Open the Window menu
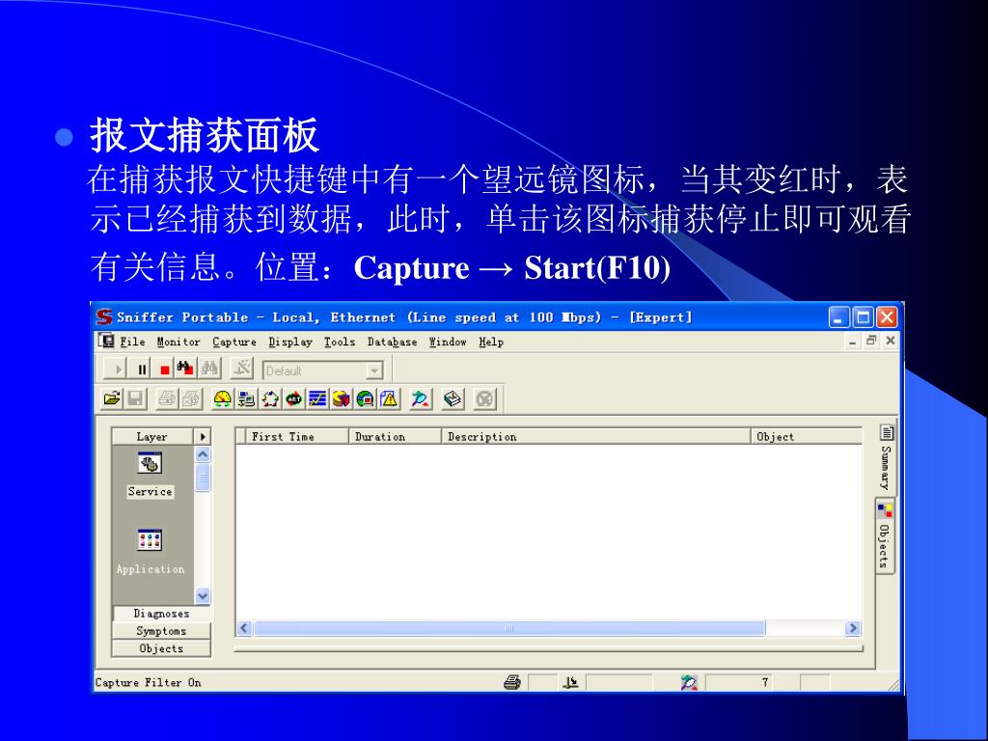This screenshot has height=741, width=988. [x=448, y=342]
